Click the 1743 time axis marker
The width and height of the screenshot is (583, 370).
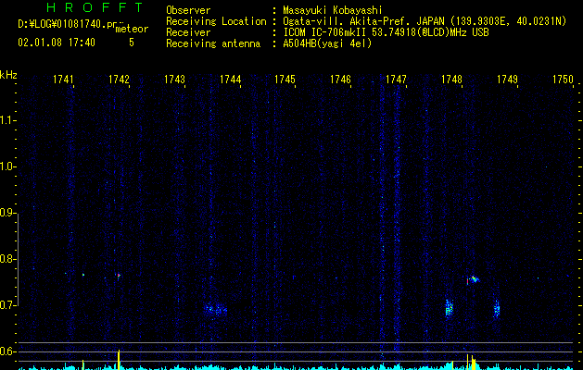(174, 80)
